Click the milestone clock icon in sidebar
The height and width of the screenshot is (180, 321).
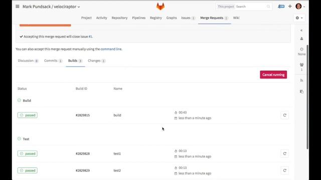(x=301, y=49)
